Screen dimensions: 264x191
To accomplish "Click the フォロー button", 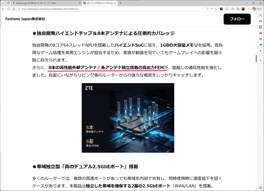I will tap(237, 19).
